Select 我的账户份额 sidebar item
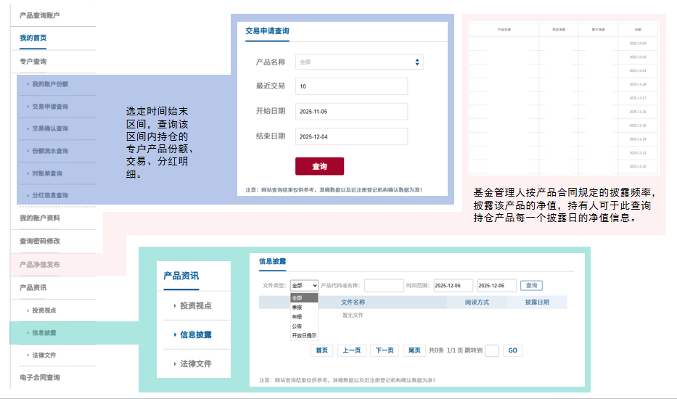Screen dimensions: 677x399 click(50, 84)
